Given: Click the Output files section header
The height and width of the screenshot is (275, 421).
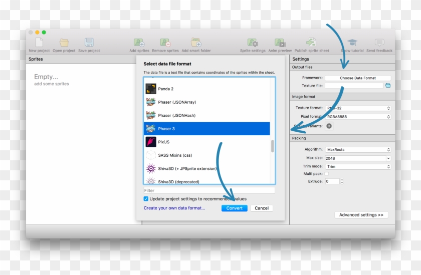Looking at the screenshot, I should coord(342,67).
